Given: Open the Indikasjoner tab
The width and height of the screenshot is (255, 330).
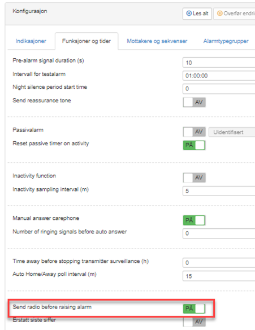Looking at the screenshot, I should [x=31, y=41].
